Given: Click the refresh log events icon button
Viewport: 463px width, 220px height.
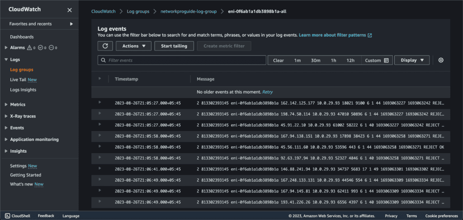Looking at the screenshot, I should (x=105, y=46).
